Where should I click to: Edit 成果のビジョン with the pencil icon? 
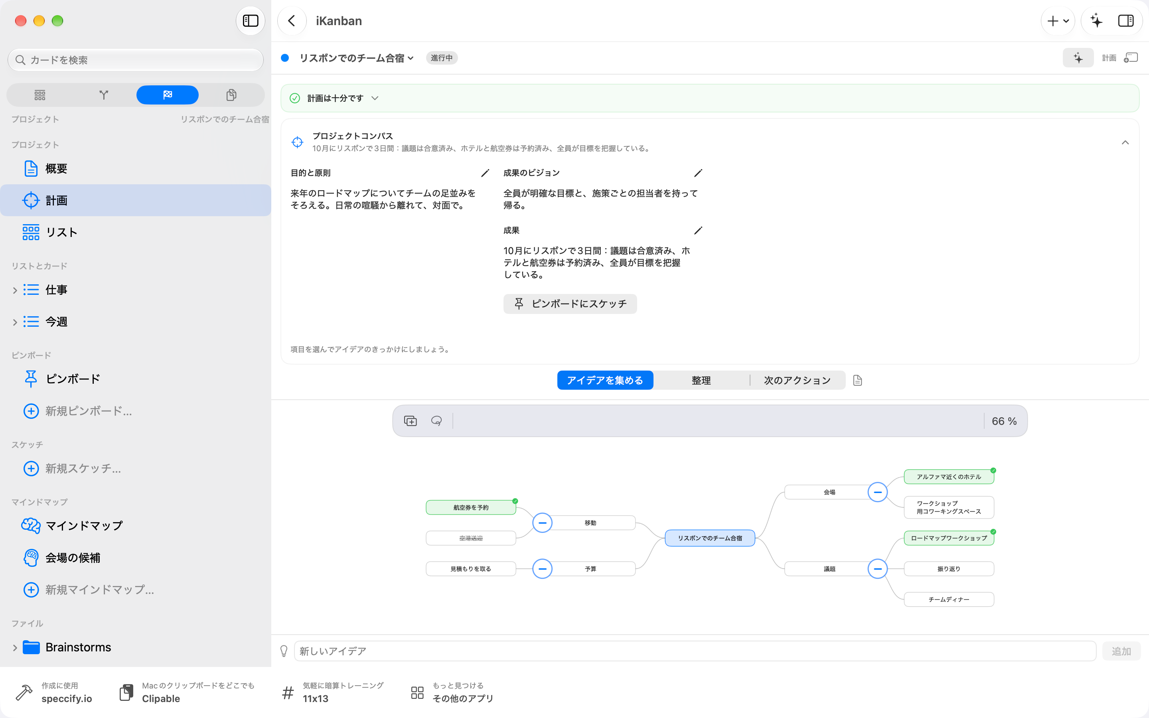click(697, 173)
